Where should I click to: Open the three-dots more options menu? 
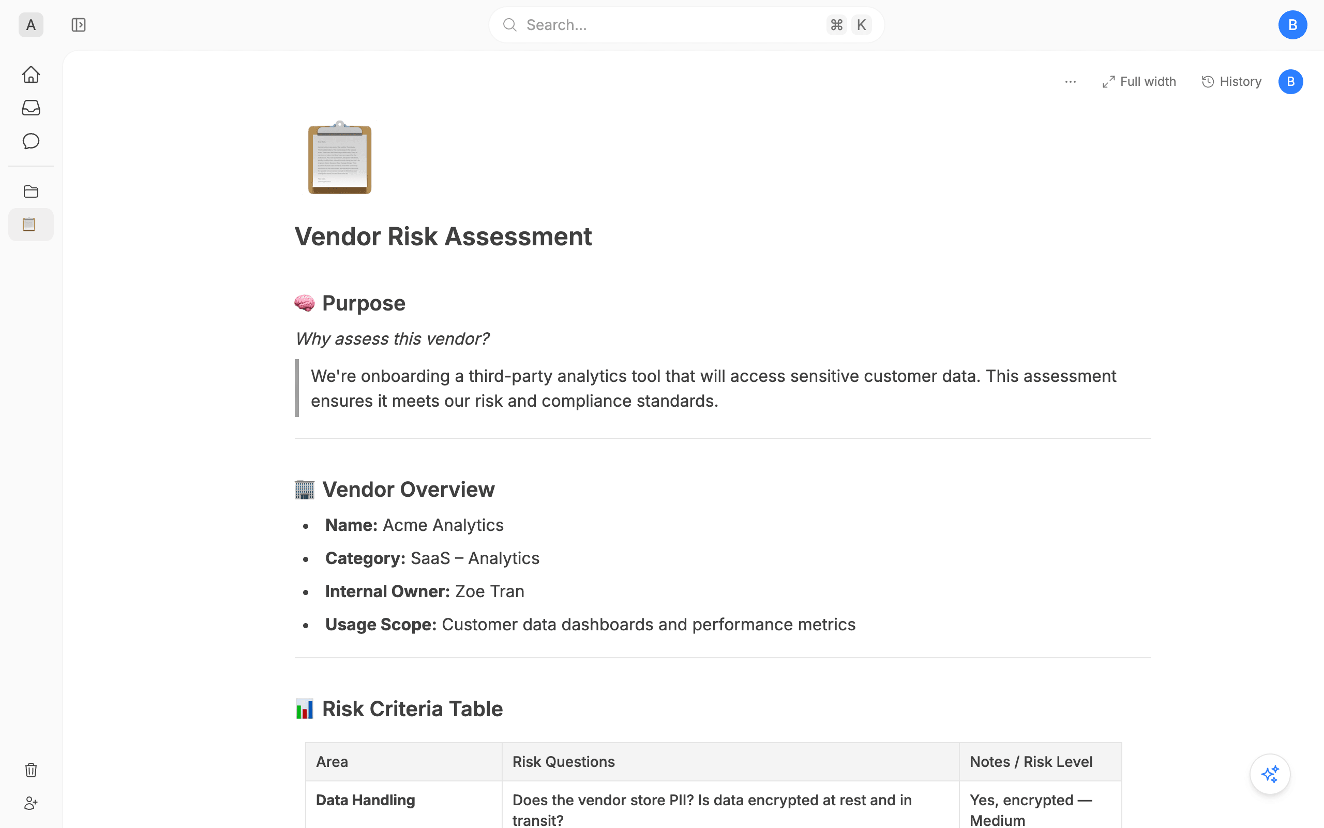1071,82
